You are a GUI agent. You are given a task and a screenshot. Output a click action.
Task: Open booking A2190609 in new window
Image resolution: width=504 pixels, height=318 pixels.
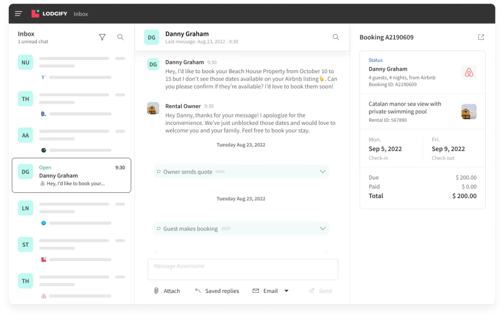point(481,37)
